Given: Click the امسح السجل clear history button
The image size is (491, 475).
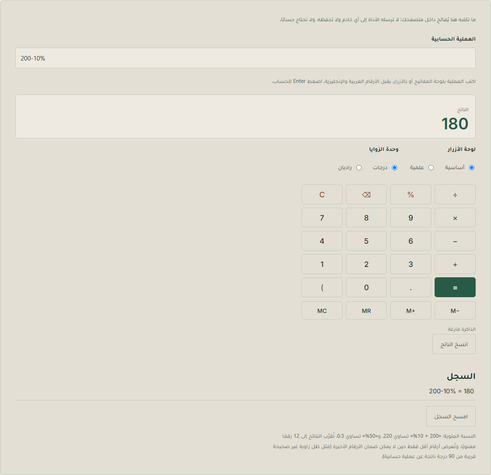Looking at the screenshot, I should coord(451,417).
